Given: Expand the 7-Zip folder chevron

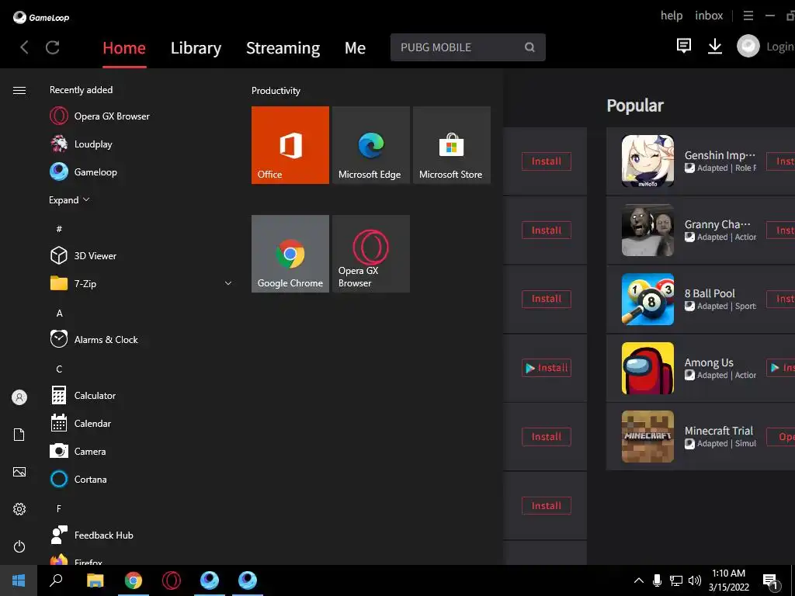Looking at the screenshot, I should tap(228, 283).
